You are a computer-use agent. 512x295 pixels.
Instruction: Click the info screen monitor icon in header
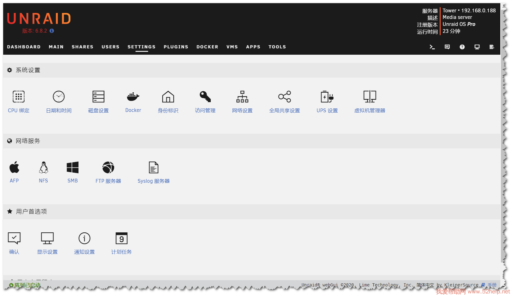(x=477, y=47)
